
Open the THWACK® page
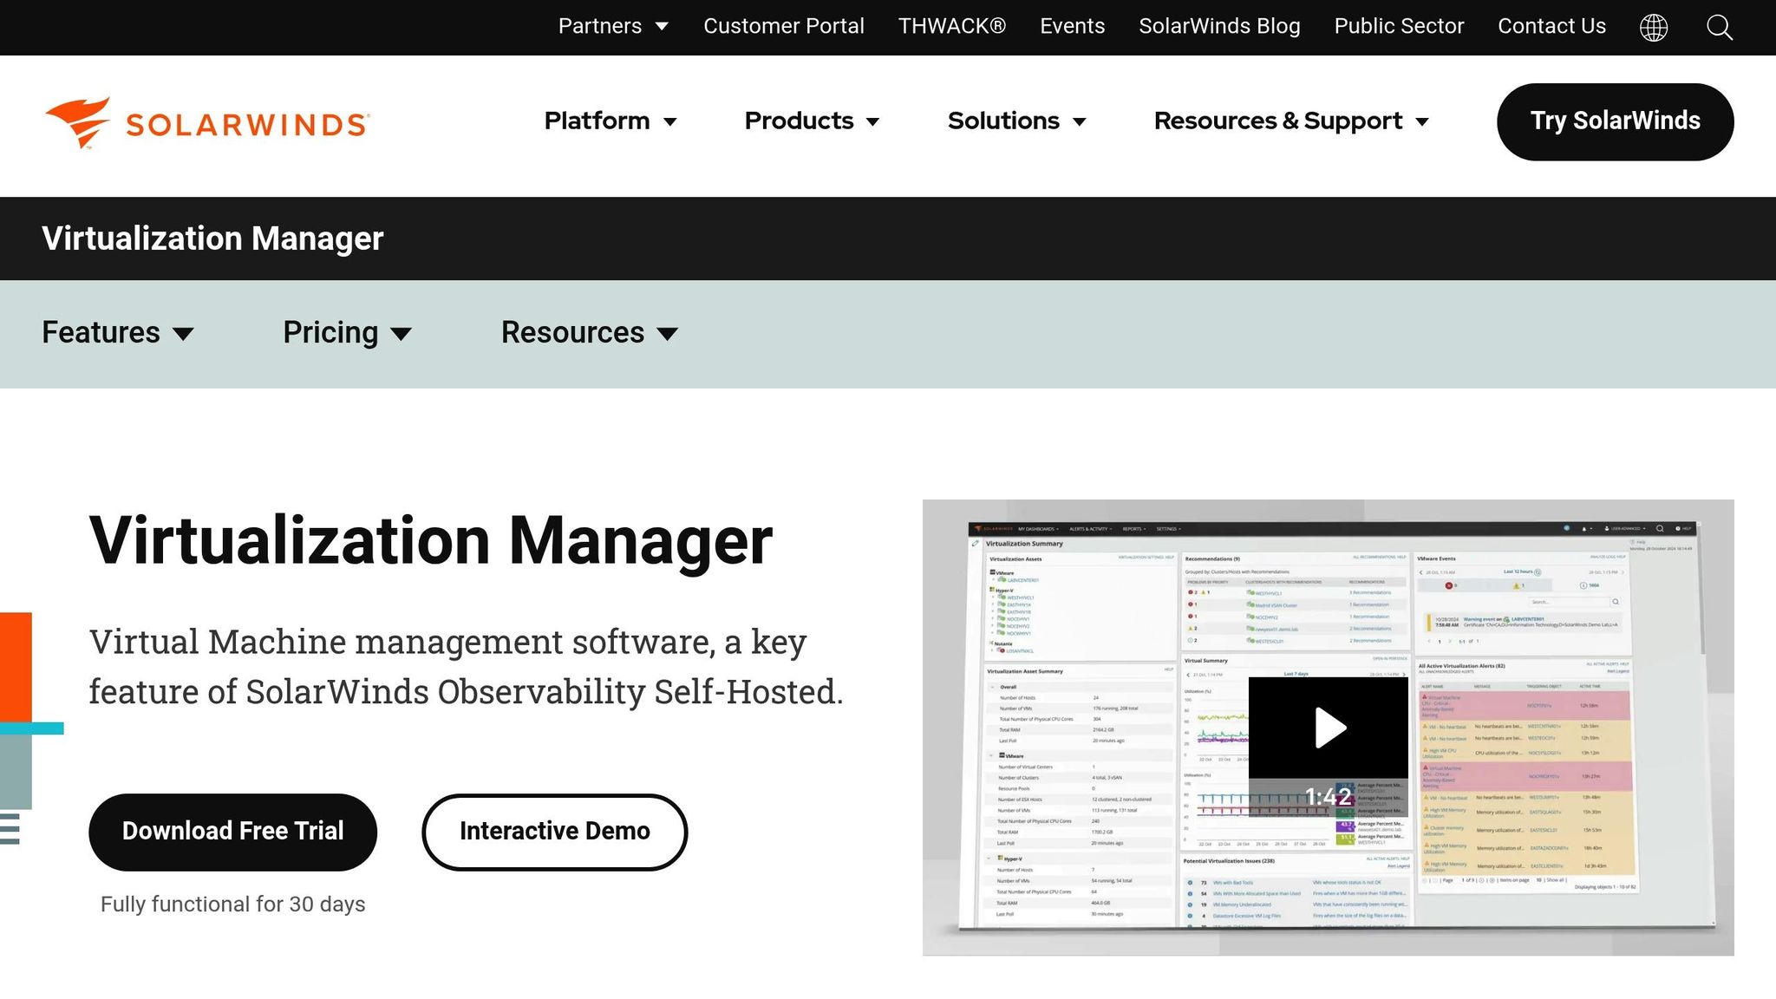[951, 26]
